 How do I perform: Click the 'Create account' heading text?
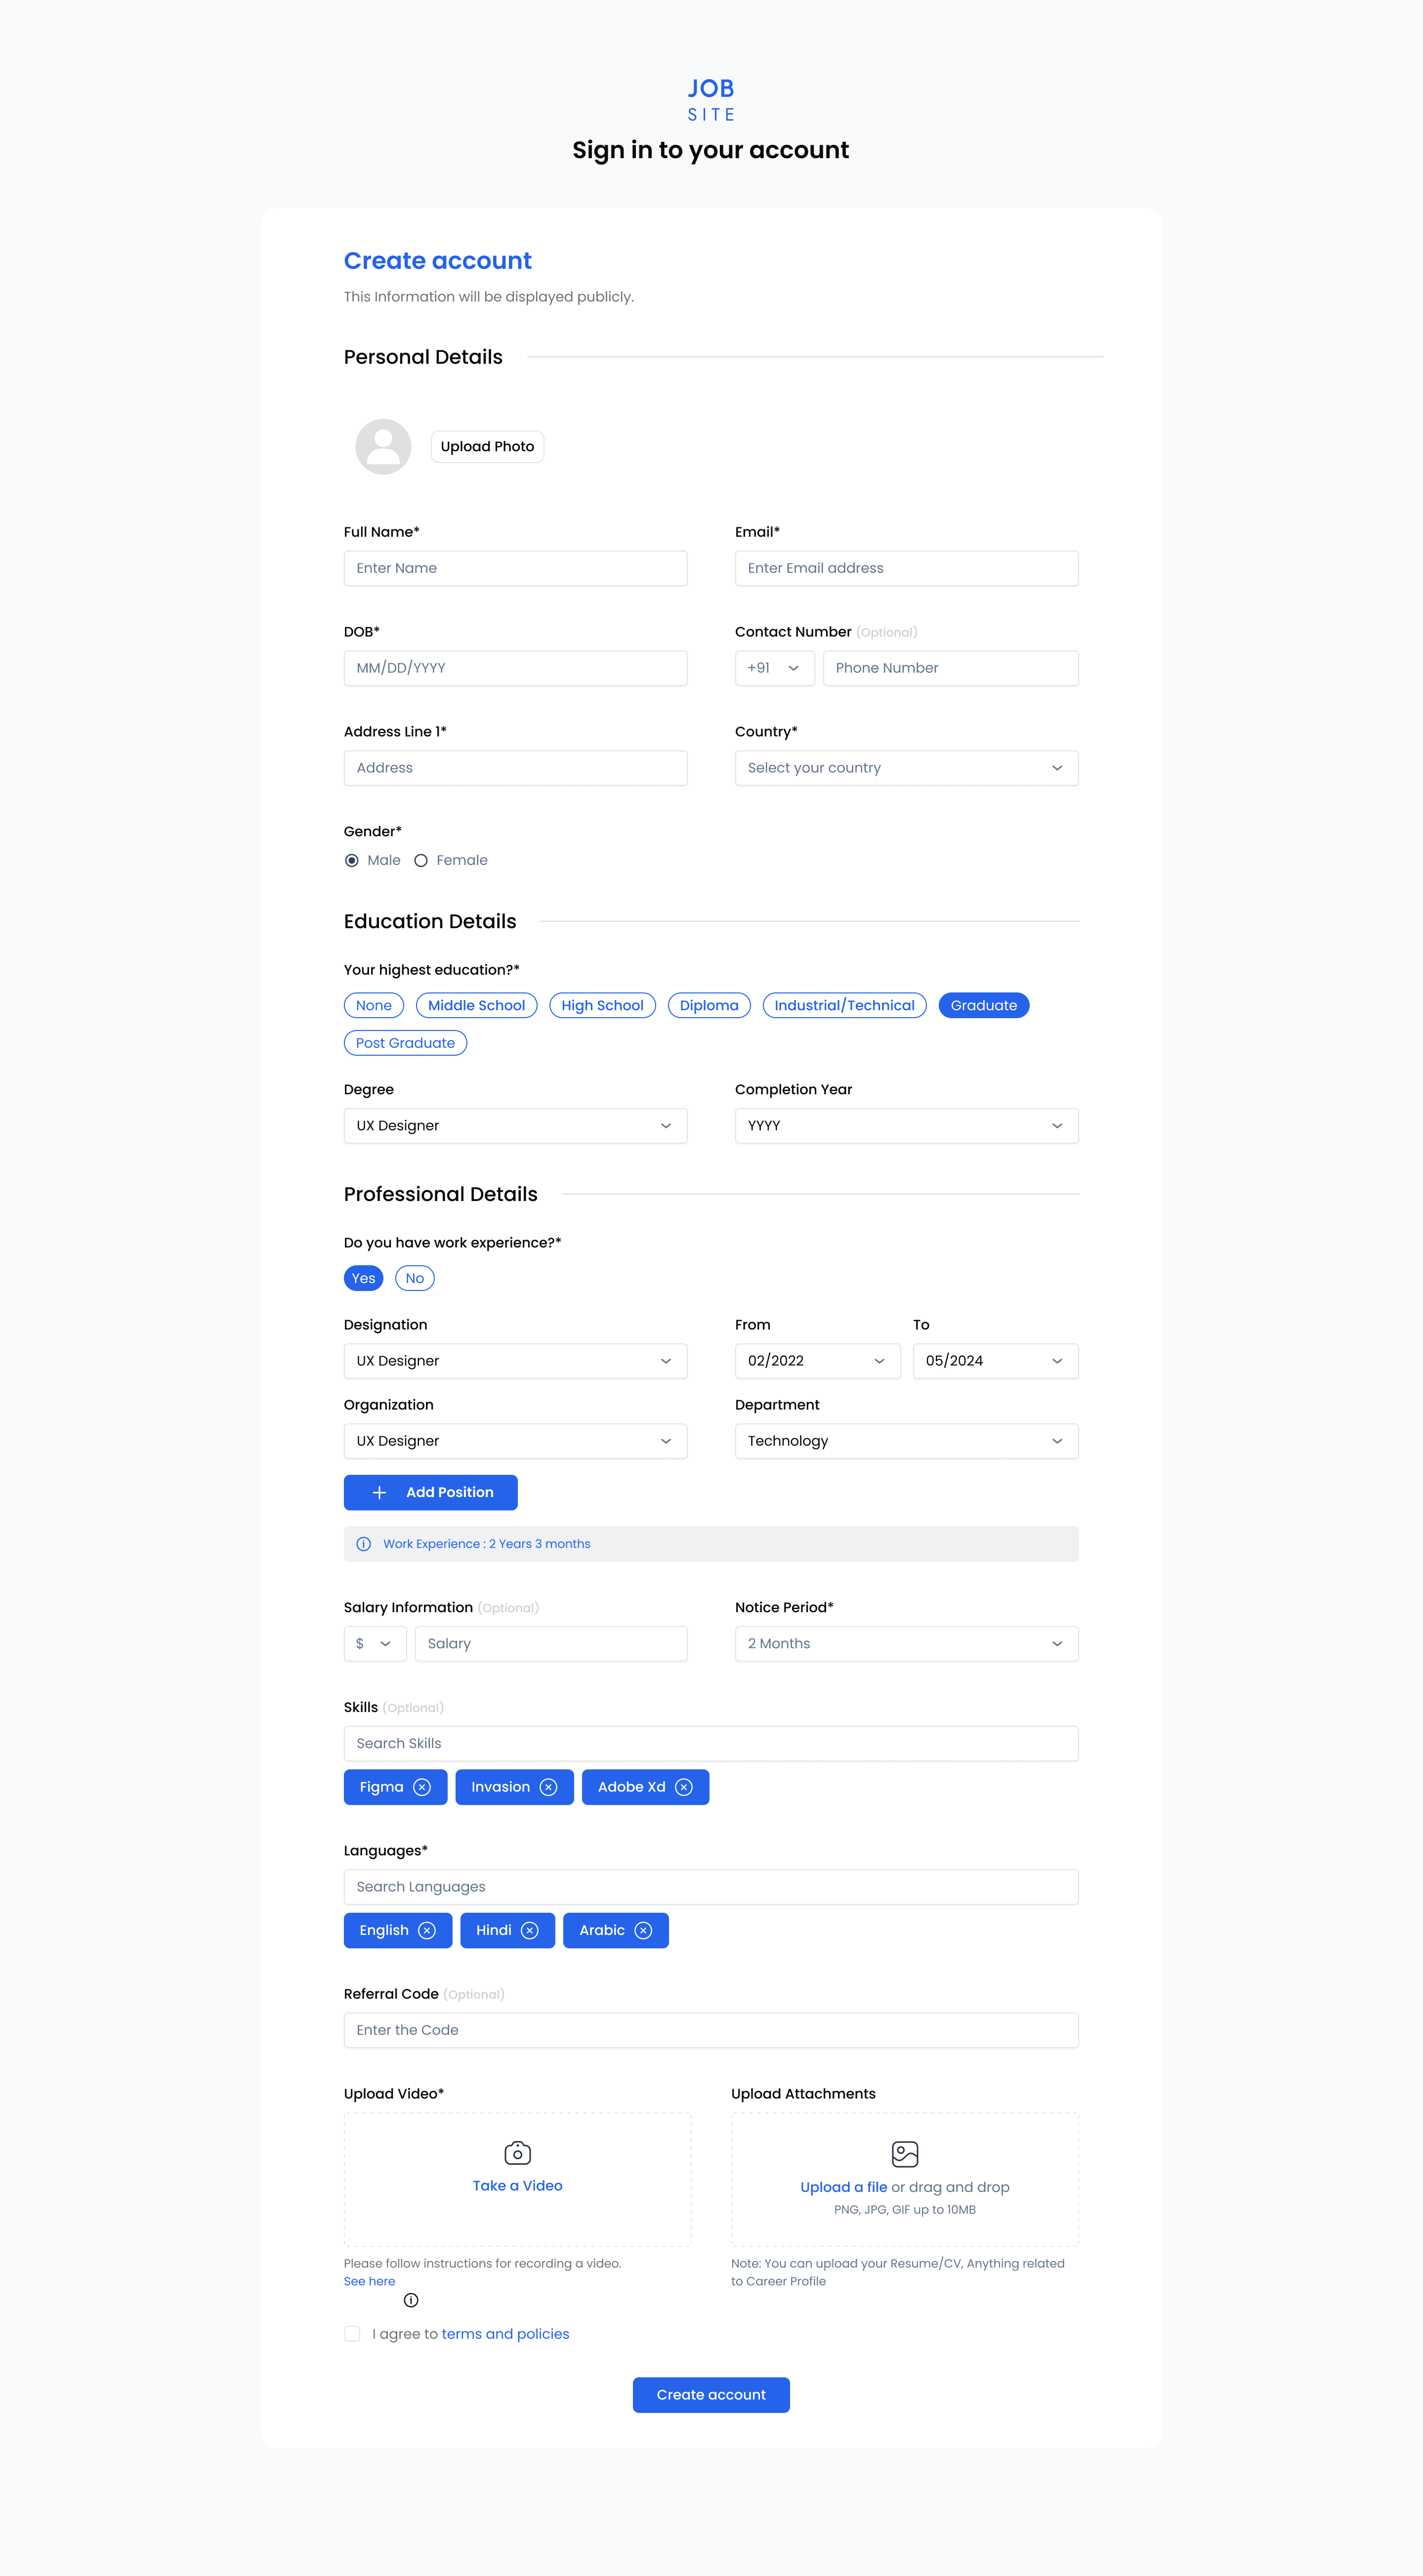click(438, 261)
